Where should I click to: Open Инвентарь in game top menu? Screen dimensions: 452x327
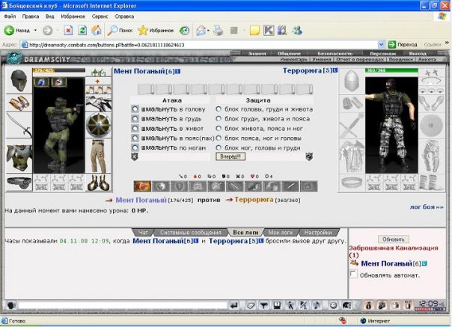[293, 59]
